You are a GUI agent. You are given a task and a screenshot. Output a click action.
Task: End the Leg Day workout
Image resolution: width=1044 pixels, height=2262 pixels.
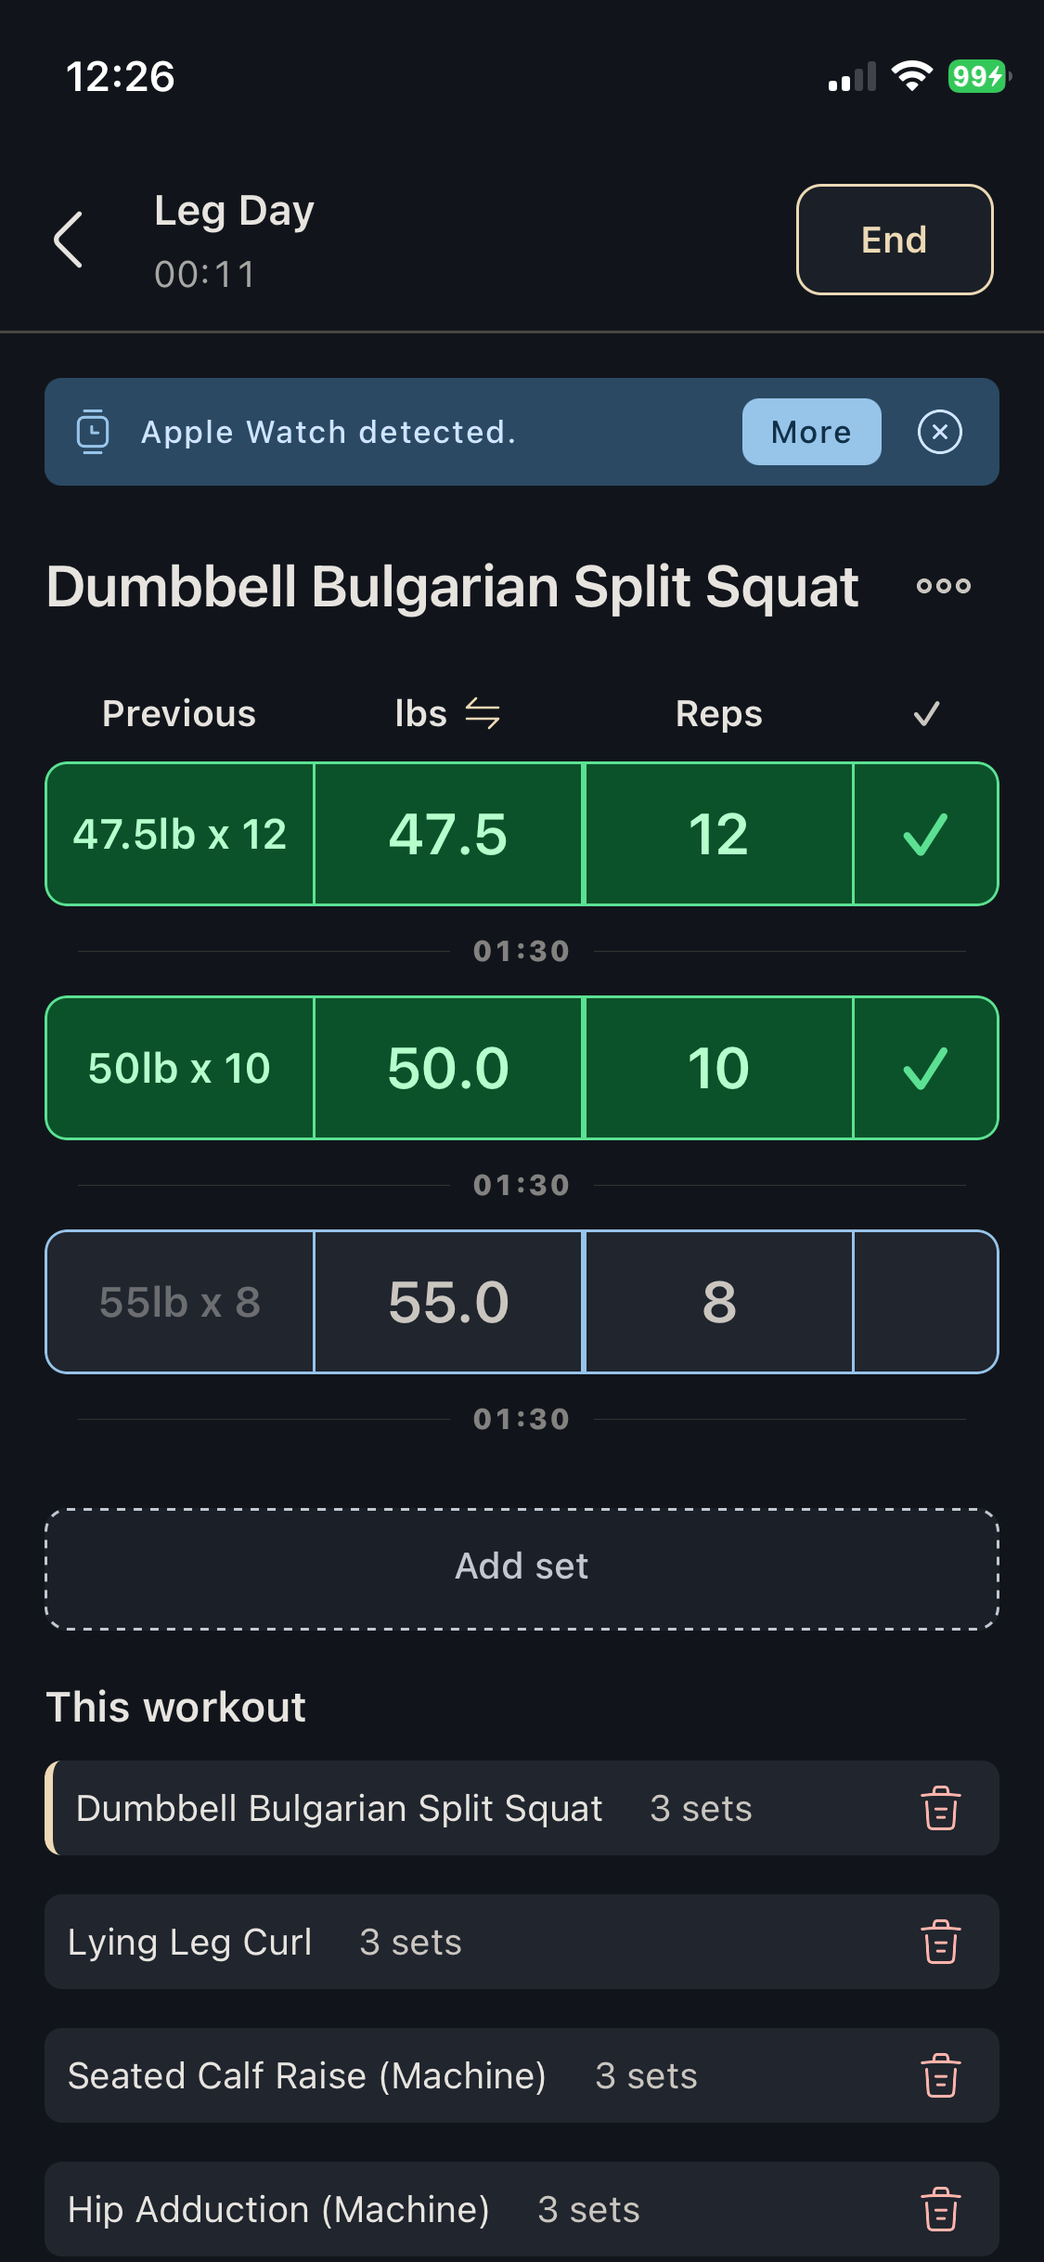pyautogui.click(x=895, y=240)
